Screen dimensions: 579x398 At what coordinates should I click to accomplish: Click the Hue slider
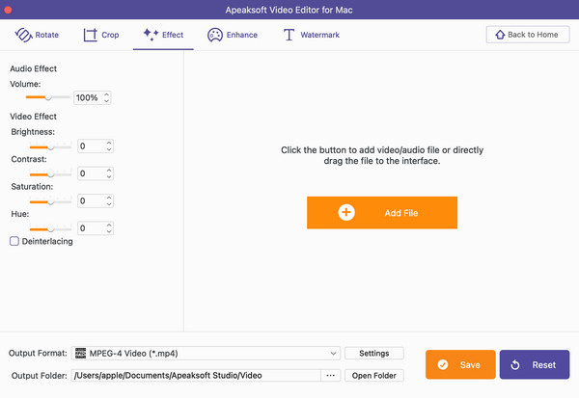[50, 229]
